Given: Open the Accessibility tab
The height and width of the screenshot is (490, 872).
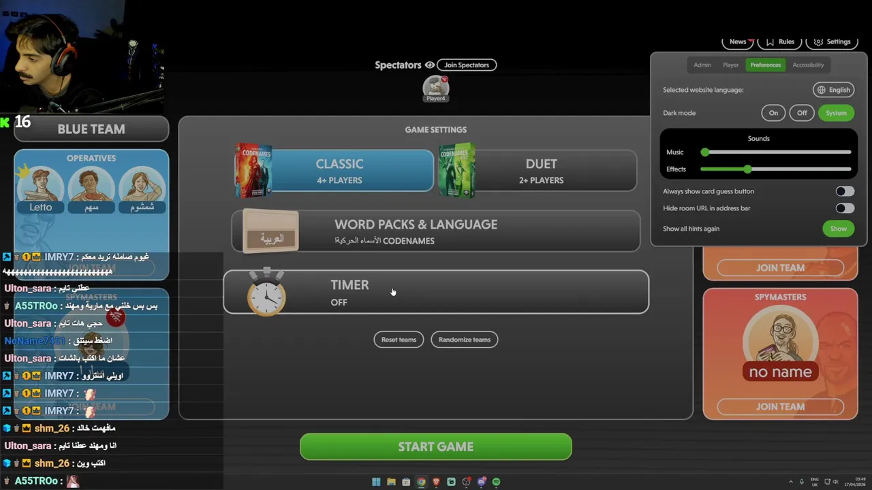Looking at the screenshot, I should [x=808, y=65].
